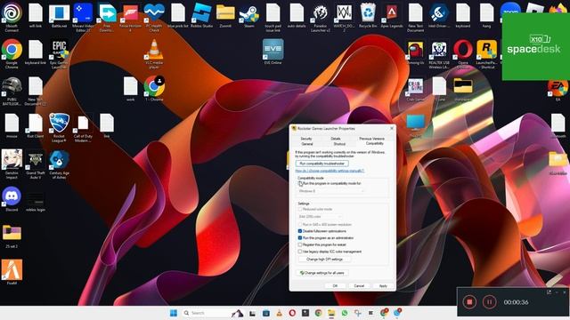The image size is (570, 320).
Task: Open the Ubisoft Connect desktop shortcut
Action: click(12, 16)
